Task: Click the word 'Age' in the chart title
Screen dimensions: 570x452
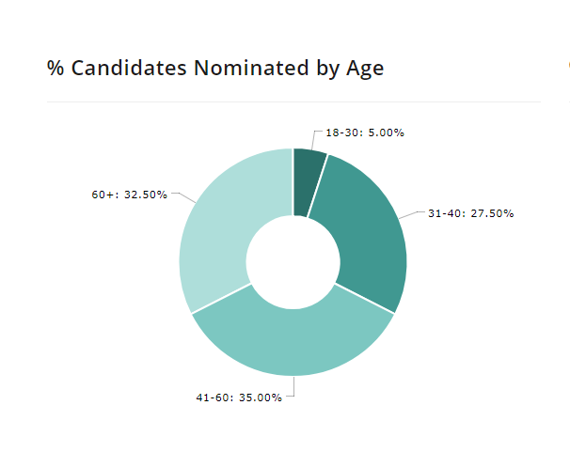Action: [364, 69]
